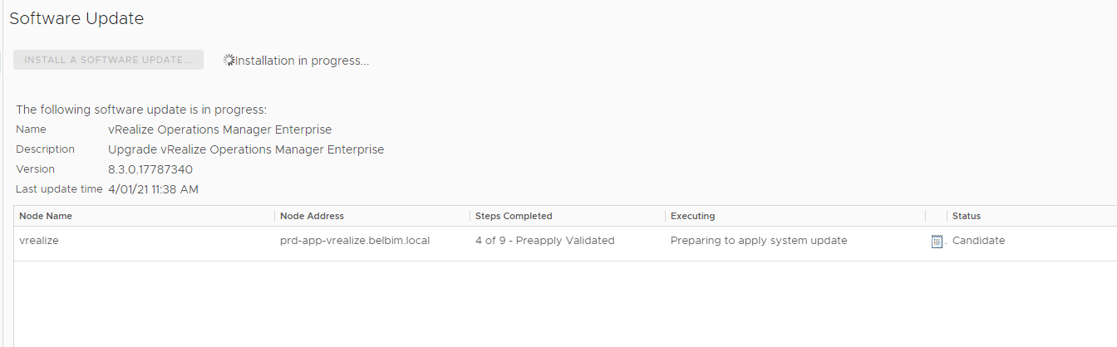Viewport: 1117px width, 347px height.
Task: Click the Upgrade vRealize Operations Manager Enterprise description
Action: coord(246,149)
